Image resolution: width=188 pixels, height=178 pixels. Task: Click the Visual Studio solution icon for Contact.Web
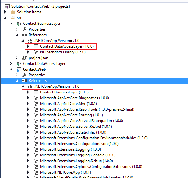pyautogui.click(x=7, y=6)
